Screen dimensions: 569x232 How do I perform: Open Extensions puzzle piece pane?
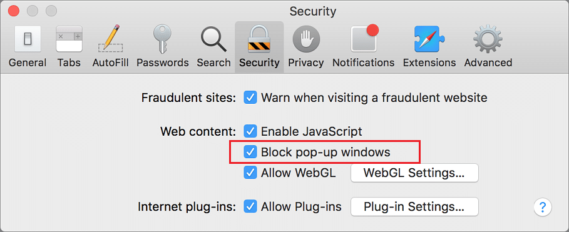(x=429, y=47)
